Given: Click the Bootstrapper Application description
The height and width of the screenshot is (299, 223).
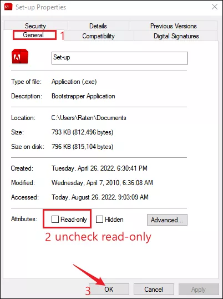Looking at the screenshot, I should [83, 96].
